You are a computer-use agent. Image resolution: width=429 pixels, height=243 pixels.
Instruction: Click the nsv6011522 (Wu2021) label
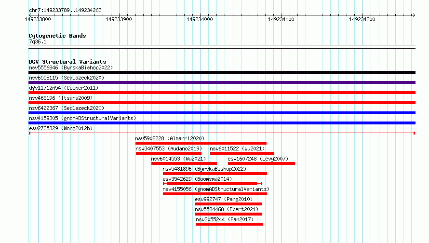point(237,148)
